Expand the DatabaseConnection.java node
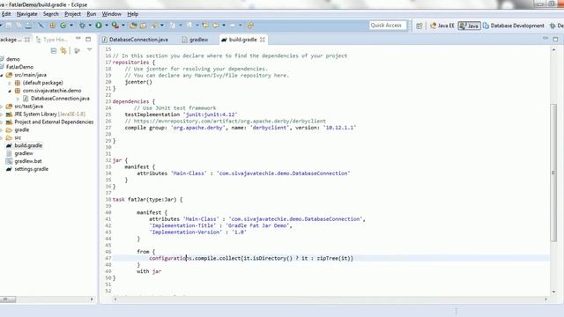 tap(18, 99)
